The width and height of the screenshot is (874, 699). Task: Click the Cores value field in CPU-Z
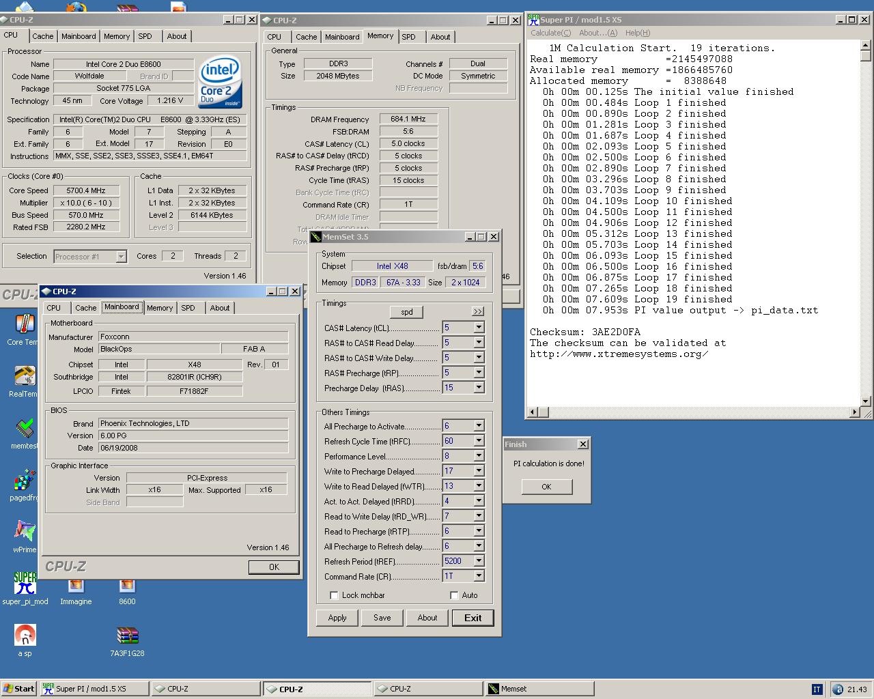173,256
